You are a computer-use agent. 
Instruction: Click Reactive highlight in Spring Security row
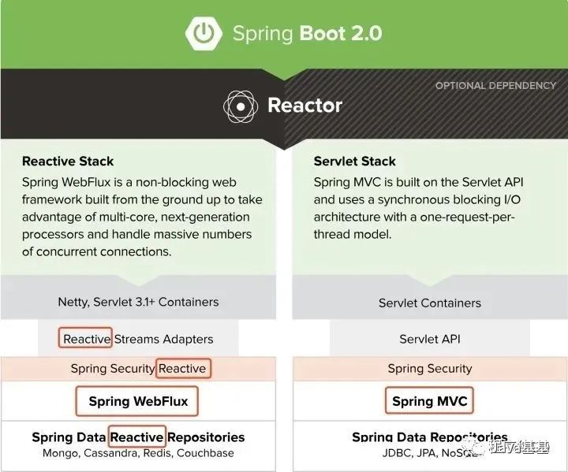click(183, 369)
